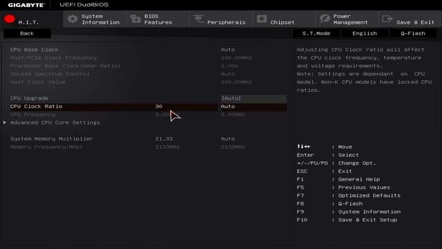Image resolution: width=442 pixels, height=249 pixels.
Task: Click Host/PCIe Clock Frequency row
Action: [53, 58]
